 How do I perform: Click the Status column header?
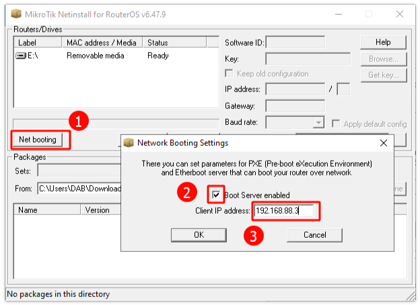pos(174,43)
